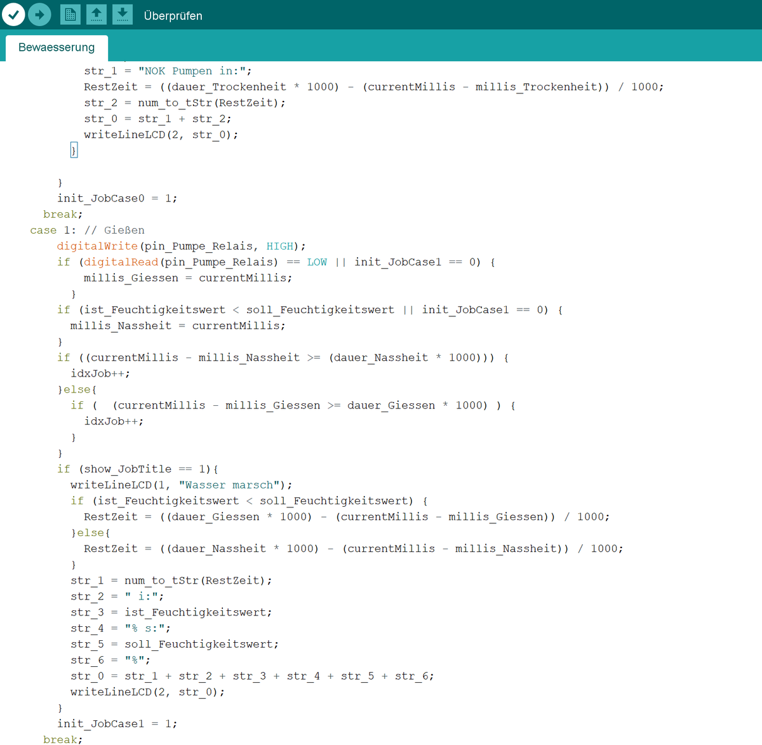The image size is (762, 745).
Task: Click the 'millis_Nassheit = currentMillis;' line
Action: (178, 325)
